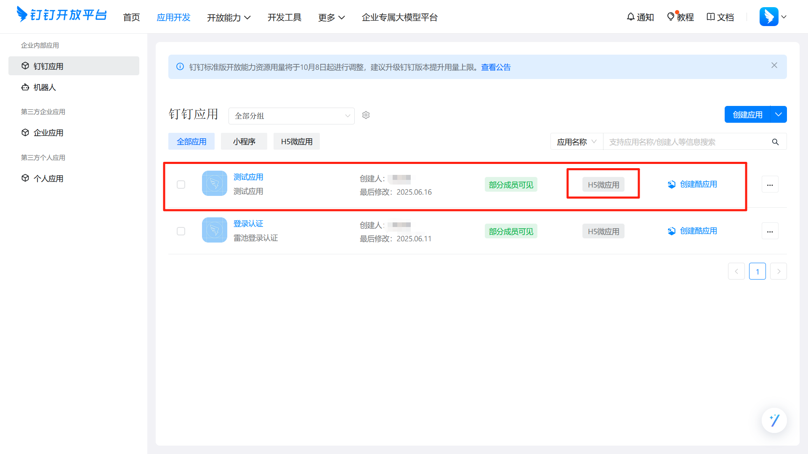The width and height of the screenshot is (808, 454).
Task: Open more options for 登录认证 row
Action: click(770, 231)
